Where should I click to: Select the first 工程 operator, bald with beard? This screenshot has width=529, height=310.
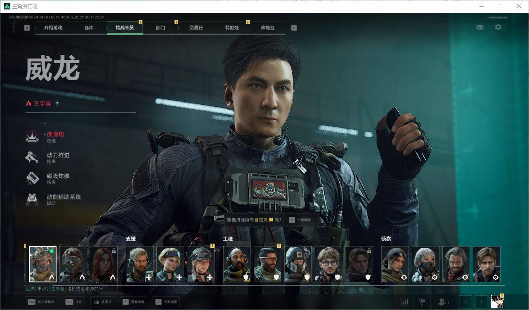pos(237,264)
